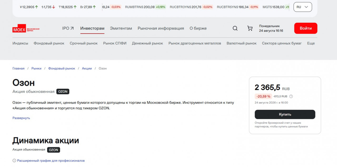This screenshot has height=167, width=337.
Task: Click the timestamp 24 августа 2026 г. в 16:00
Action: [271, 103]
